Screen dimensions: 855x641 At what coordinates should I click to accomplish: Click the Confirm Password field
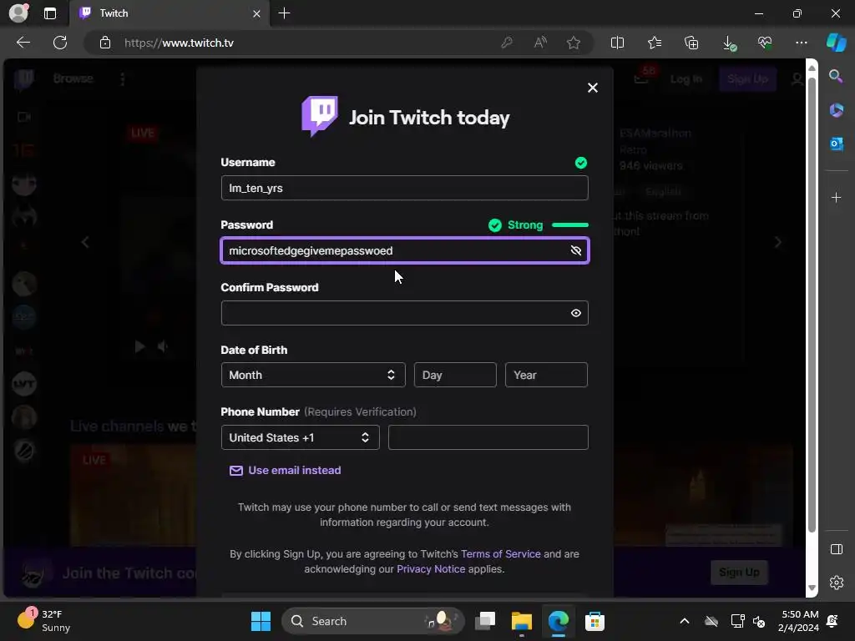(404, 313)
